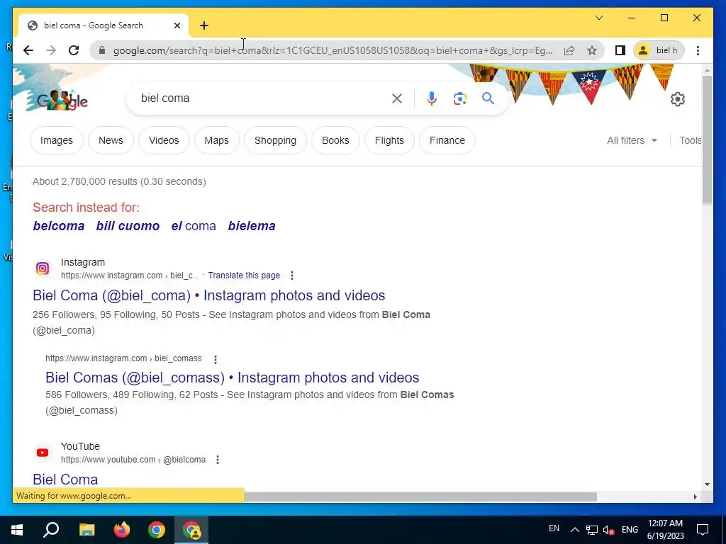The height and width of the screenshot is (544, 726).
Task: Open Google quick settings gear
Action: click(677, 98)
